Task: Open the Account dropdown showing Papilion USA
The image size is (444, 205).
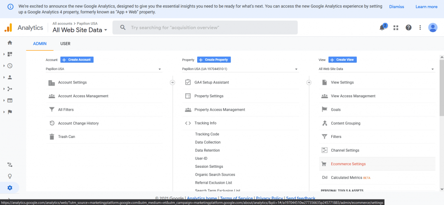Action: pyautogui.click(x=104, y=69)
